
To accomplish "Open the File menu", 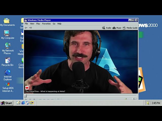I will 26,24.
